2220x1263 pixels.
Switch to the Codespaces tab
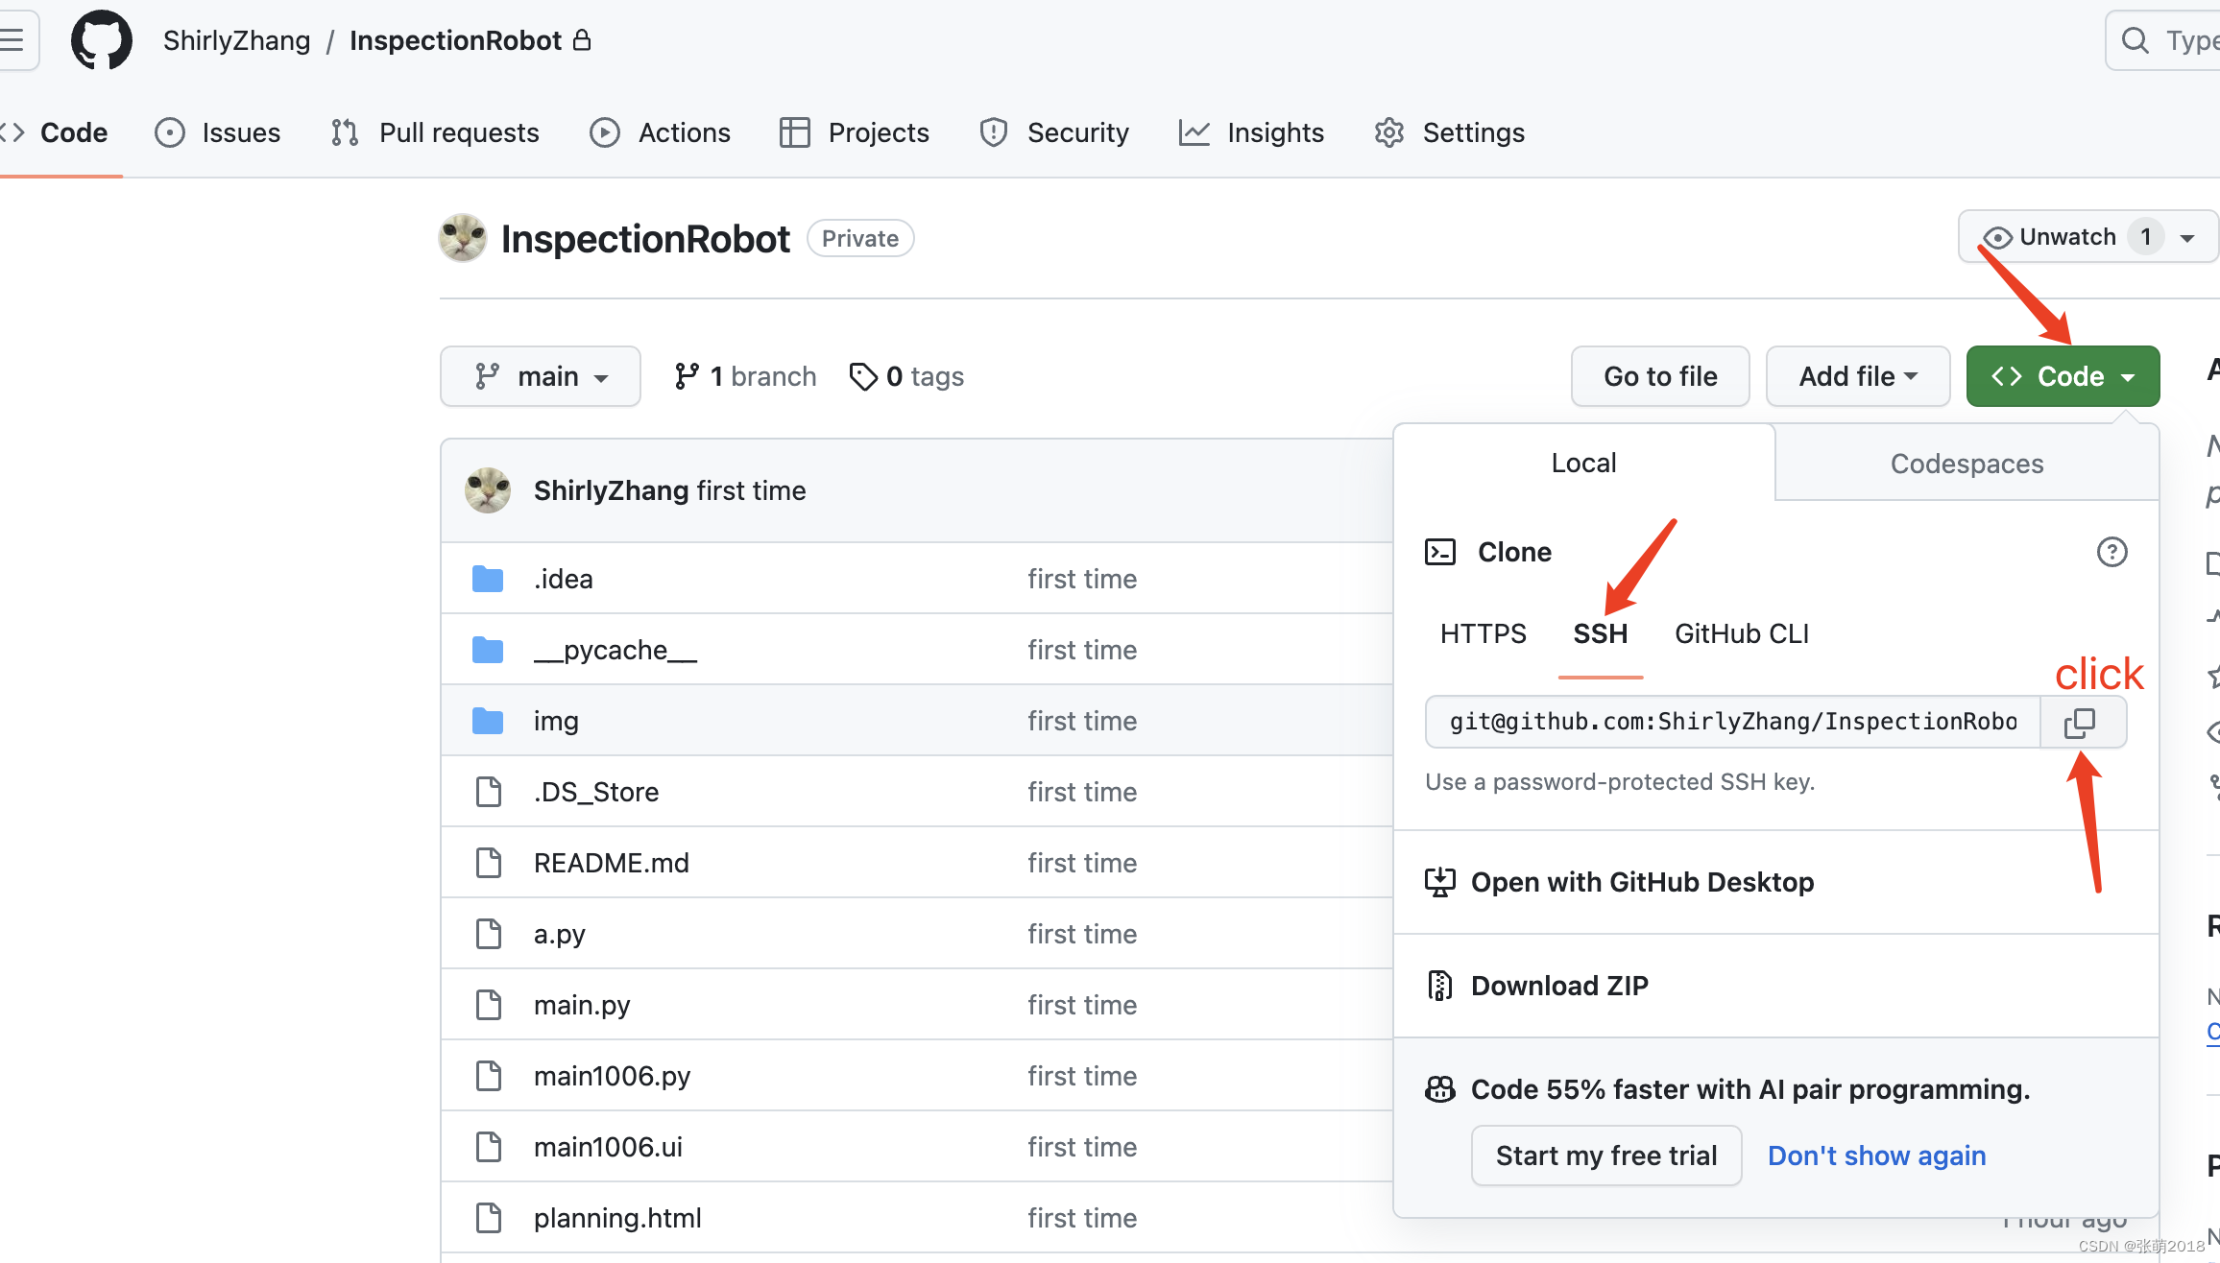[x=1967, y=464]
